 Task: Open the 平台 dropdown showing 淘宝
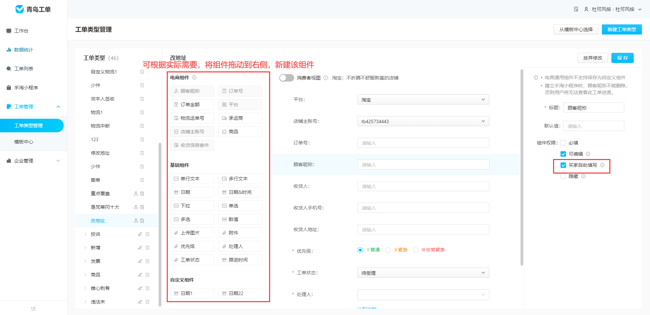pyautogui.click(x=423, y=99)
